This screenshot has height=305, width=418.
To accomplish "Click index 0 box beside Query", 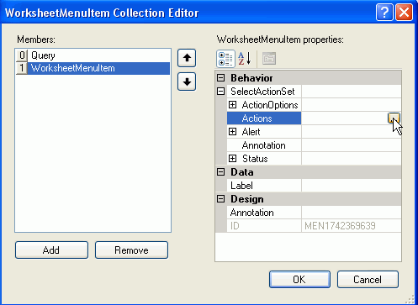I will [x=22, y=55].
